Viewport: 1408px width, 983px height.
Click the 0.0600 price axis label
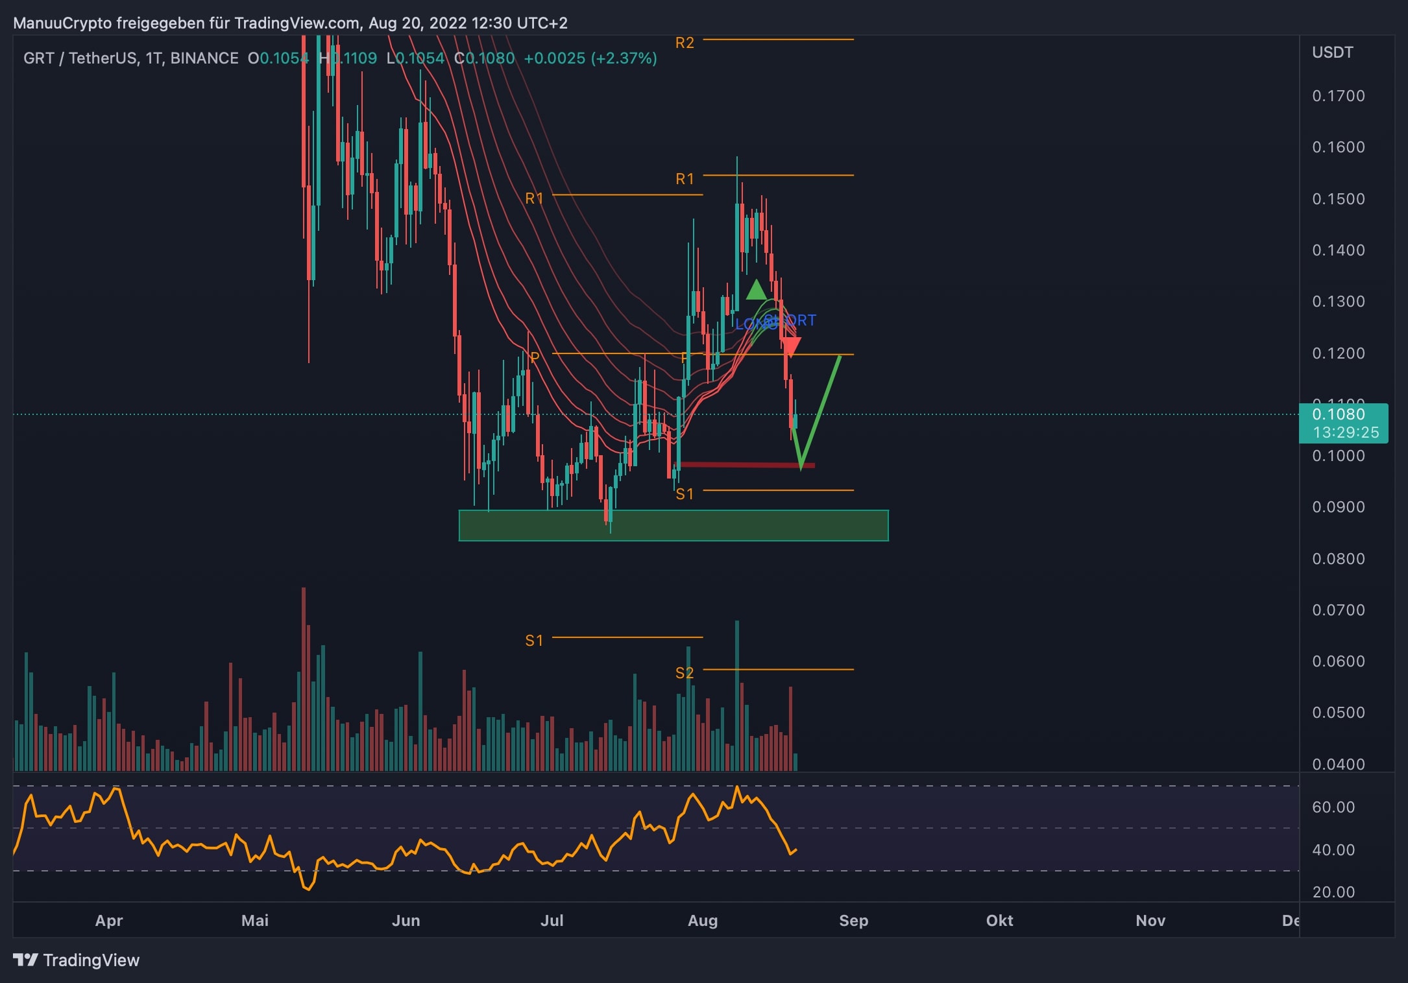tap(1339, 661)
